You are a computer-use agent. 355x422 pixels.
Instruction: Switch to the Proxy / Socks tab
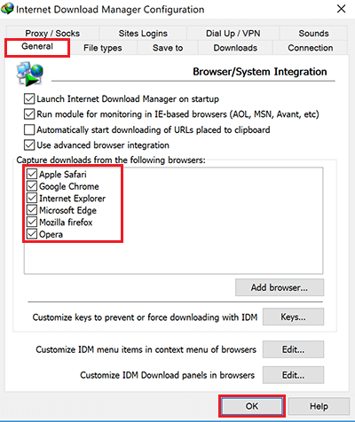[52, 34]
